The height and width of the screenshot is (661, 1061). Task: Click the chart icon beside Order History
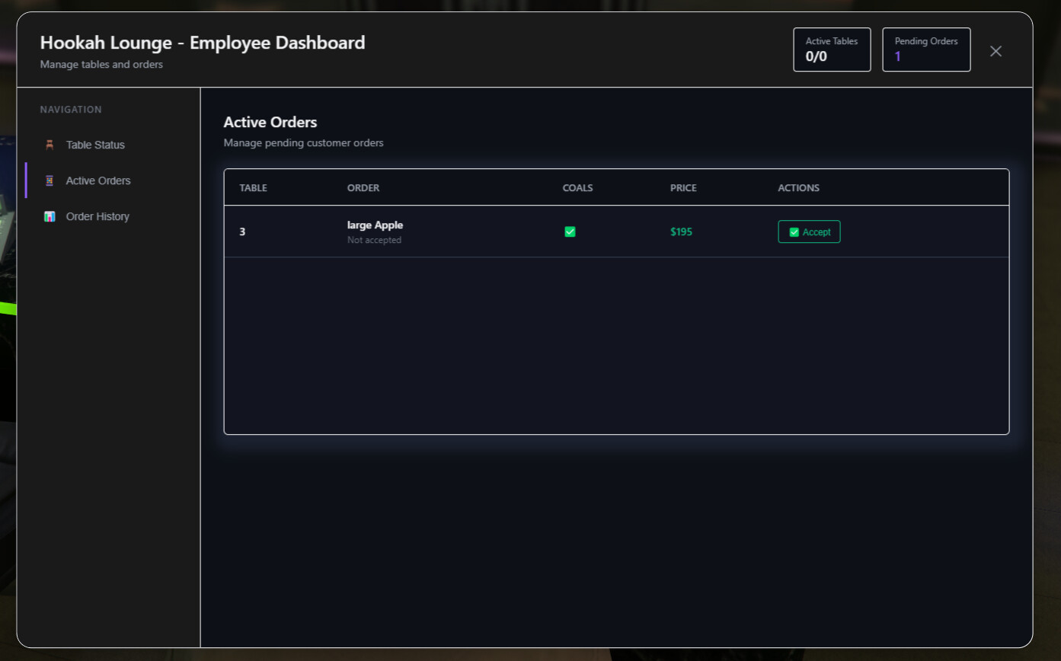(x=50, y=216)
